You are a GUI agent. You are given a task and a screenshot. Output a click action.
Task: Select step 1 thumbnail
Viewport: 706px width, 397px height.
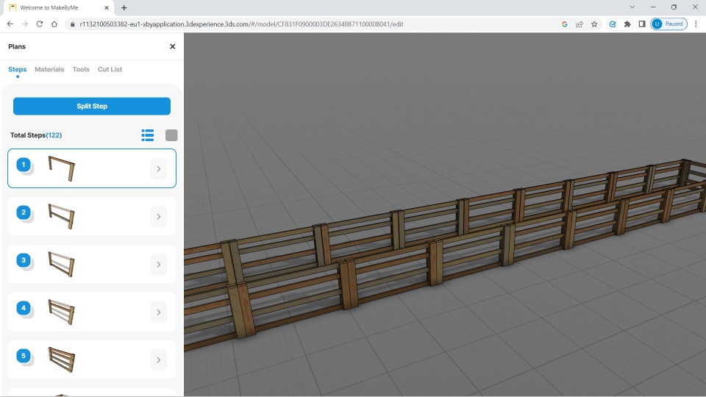point(62,169)
